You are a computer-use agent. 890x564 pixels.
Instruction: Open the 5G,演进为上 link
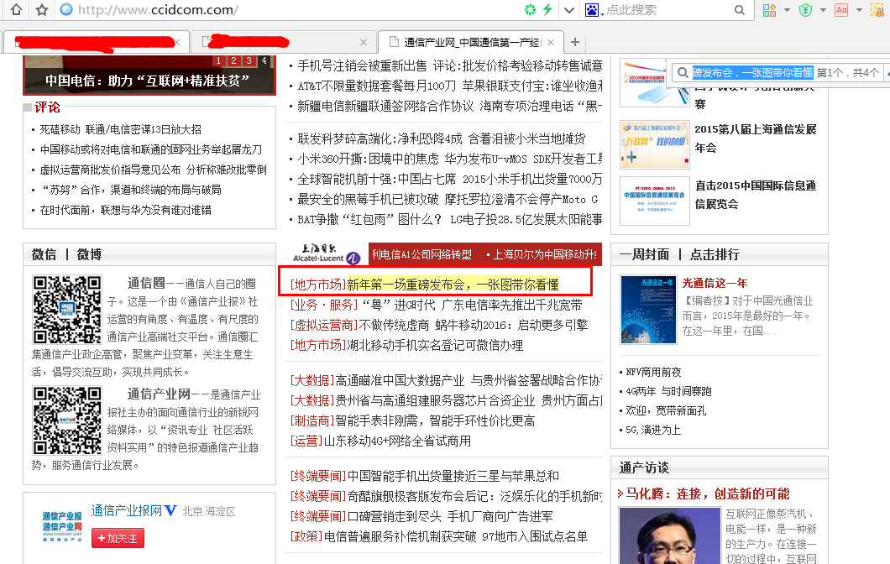click(x=652, y=430)
